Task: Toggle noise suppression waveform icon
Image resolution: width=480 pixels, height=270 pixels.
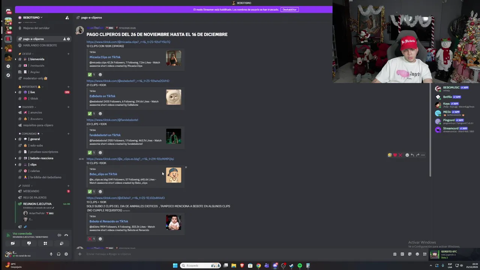Action: [59, 235]
